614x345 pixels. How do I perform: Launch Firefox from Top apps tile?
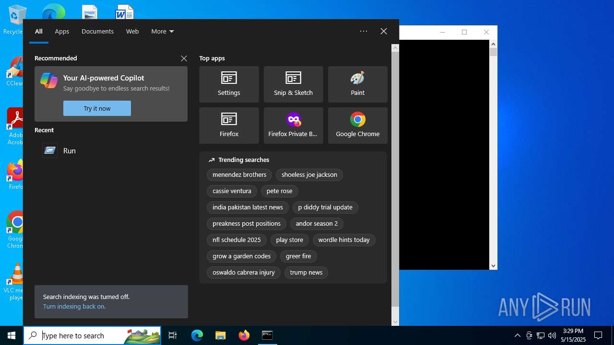[229, 126]
